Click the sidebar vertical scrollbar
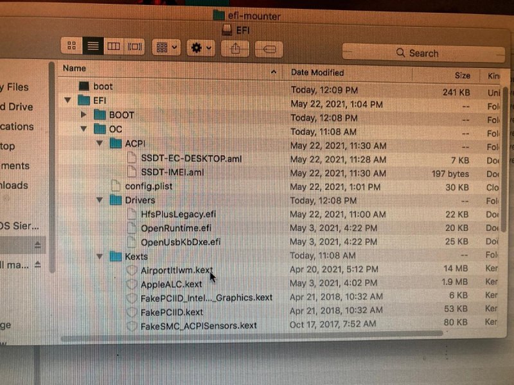Viewport: 514px width, 385px height. point(52,167)
